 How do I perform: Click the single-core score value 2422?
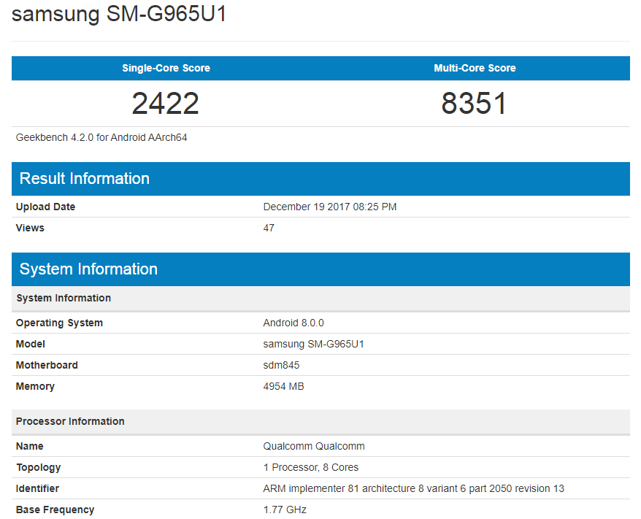pos(165,103)
